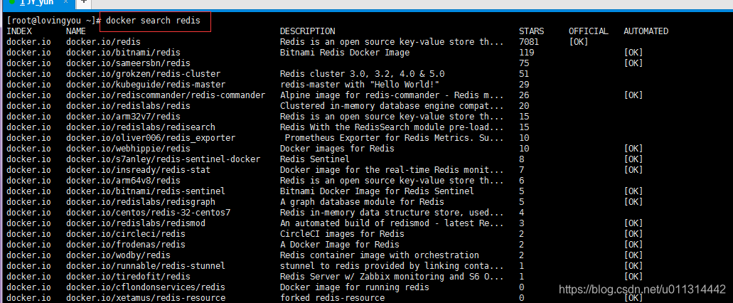Click the [root@lovingyou ~]# prompt

54,21
